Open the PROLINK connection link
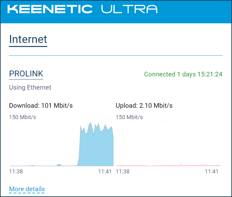Screen dimensions: 232x197 26,74
